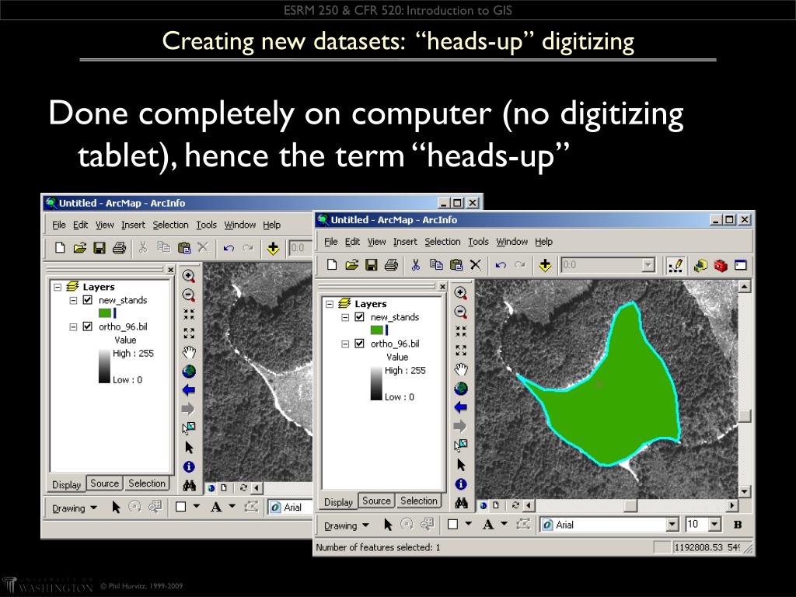This screenshot has height=597, width=796.
Task: Collapse ortho_96.bil legend in back window
Action: coord(73,326)
